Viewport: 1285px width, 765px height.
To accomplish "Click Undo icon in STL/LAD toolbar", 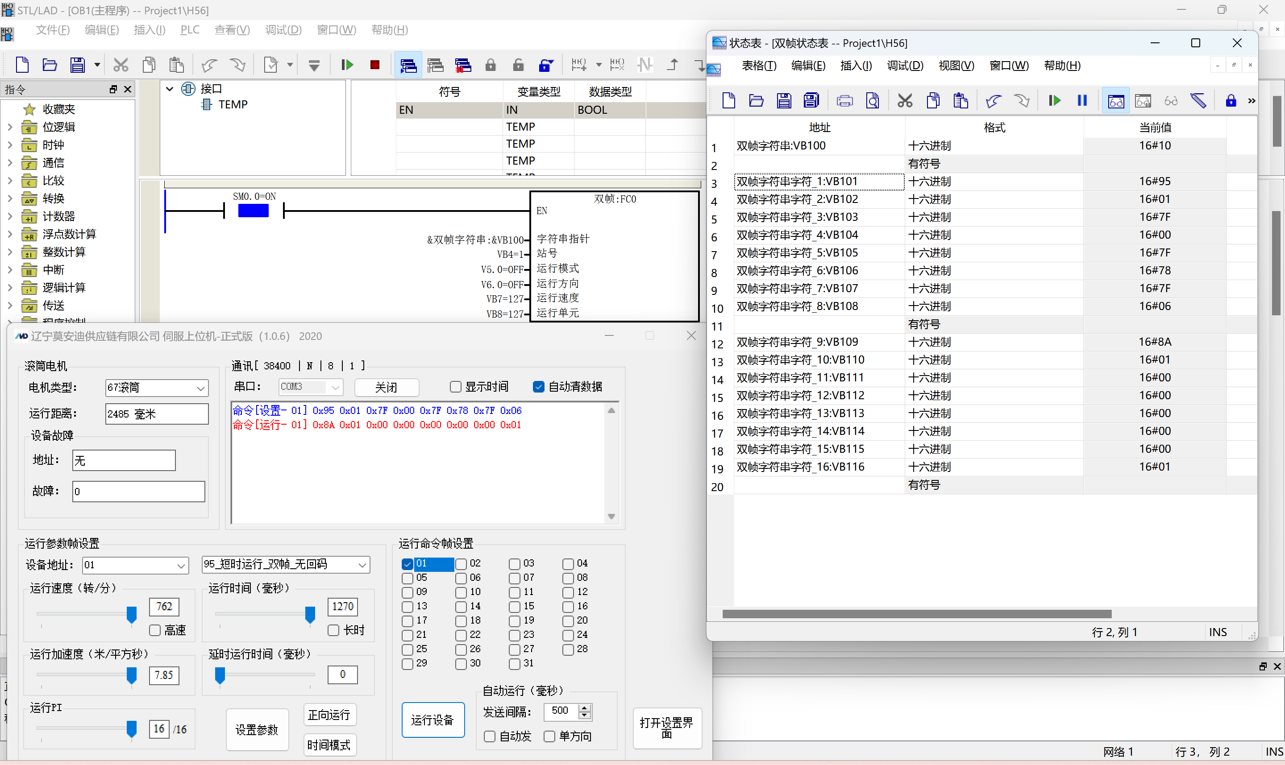I will pyautogui.click(x=209, y=65).
